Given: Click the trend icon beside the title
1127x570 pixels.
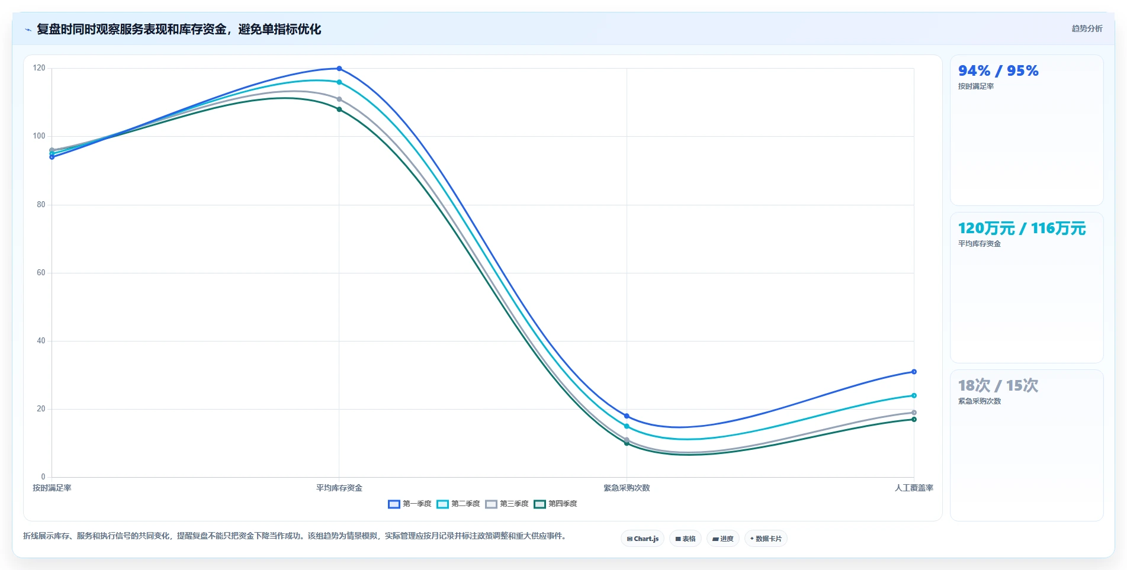Looking at the screenshot, I should pyautogui.click(x=28, y=30).
